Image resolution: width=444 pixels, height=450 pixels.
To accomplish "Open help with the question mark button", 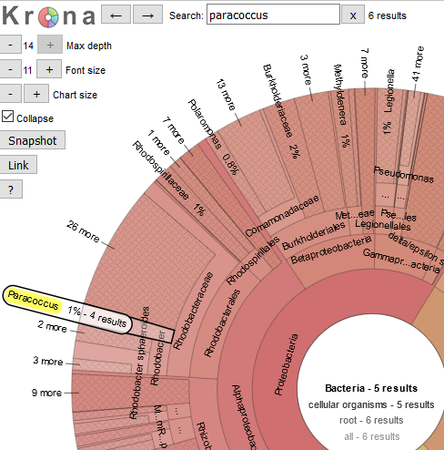I will (x=11, y=189).
